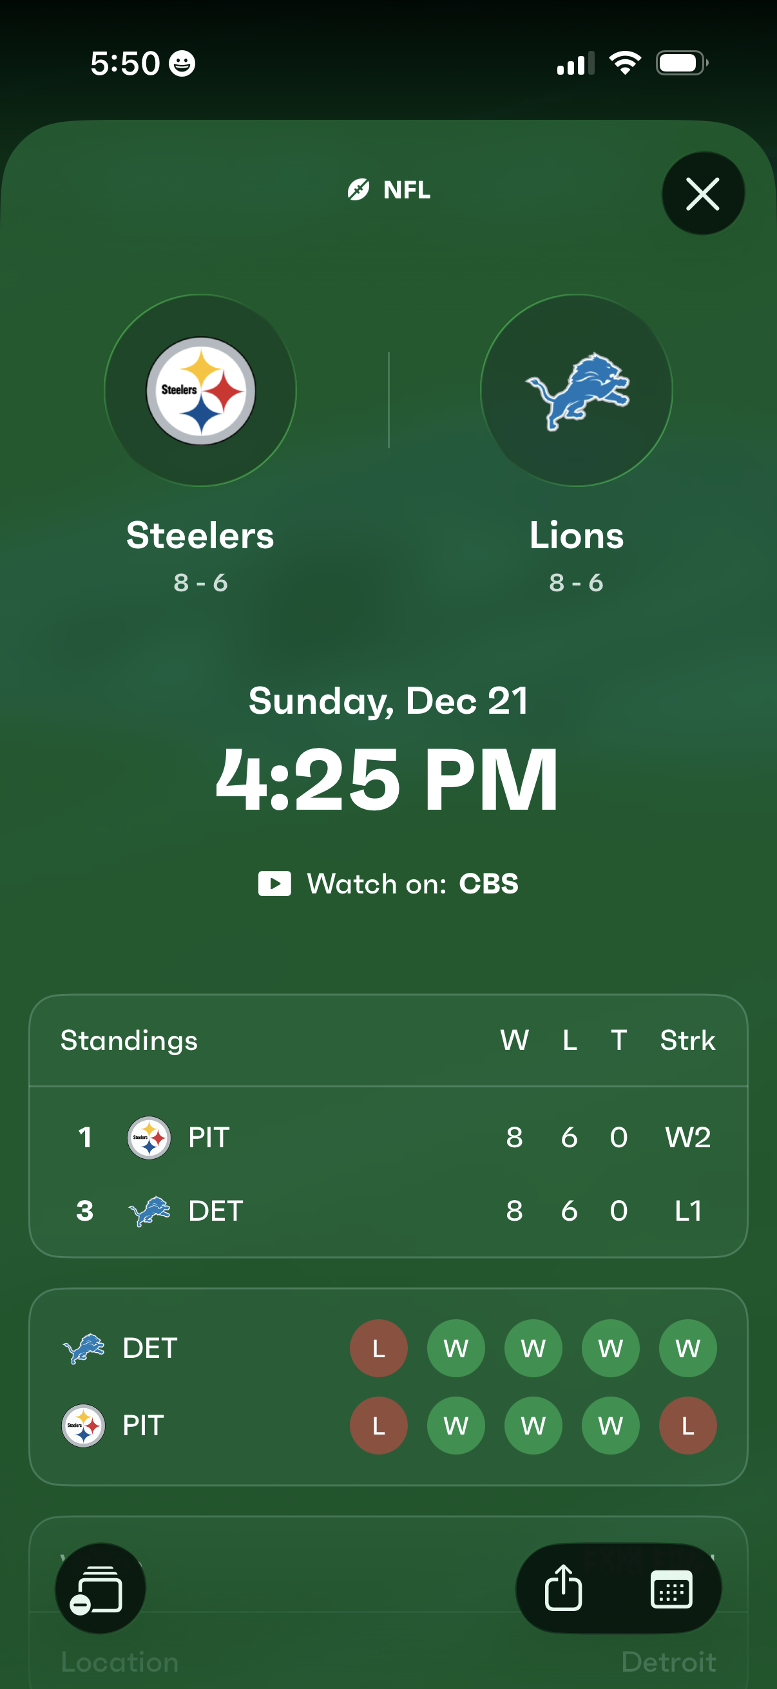777x1689 pixels.
Task: Tap the NFL football league icon
Action: (x=358, y=190)
